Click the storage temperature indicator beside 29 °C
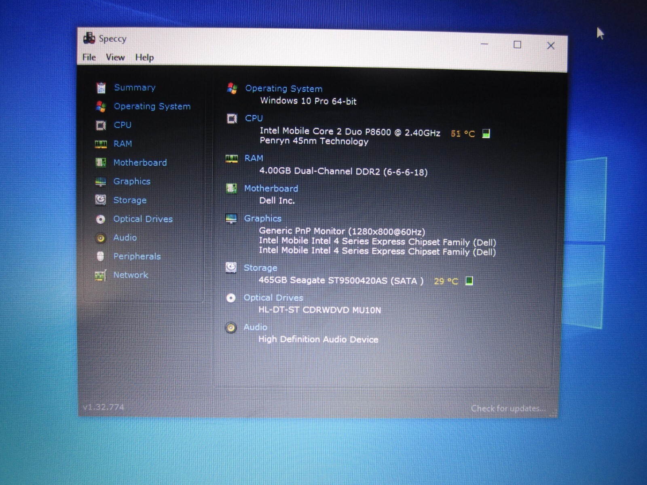 469,280
